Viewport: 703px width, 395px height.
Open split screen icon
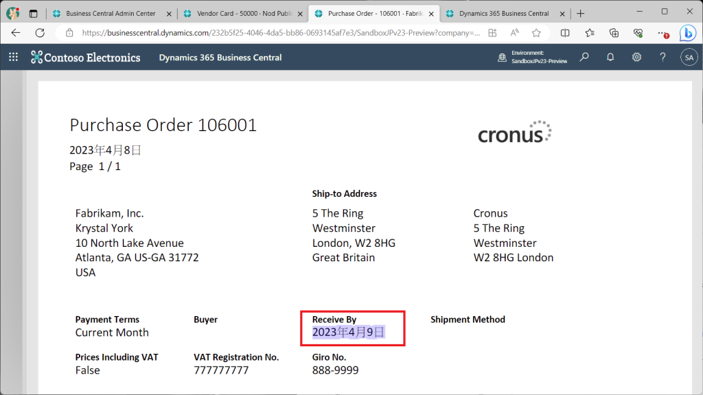pos(565,33)
